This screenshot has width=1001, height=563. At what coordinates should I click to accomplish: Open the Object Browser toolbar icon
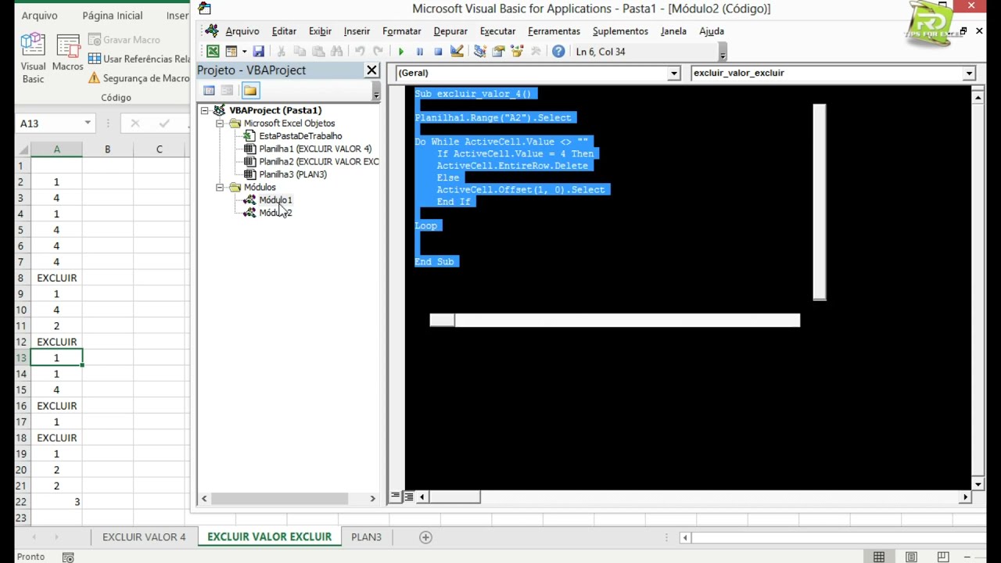(x=517, y=52)
